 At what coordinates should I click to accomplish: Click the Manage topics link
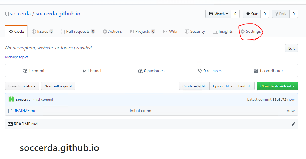[x=17, y=57]
